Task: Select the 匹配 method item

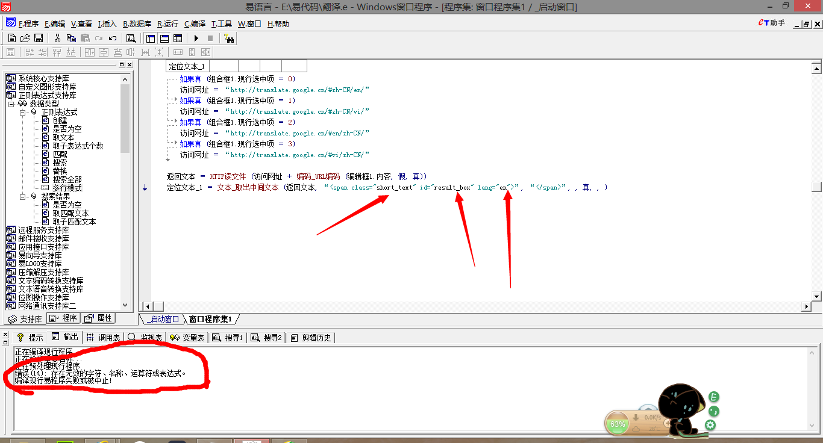Action: point(60,154)
